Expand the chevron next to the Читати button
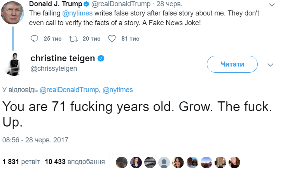This screenshot has height=171, width=283. 271,65
